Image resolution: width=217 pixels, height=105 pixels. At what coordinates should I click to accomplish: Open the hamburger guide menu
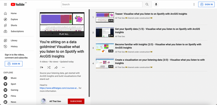click(x=5, y=4)
